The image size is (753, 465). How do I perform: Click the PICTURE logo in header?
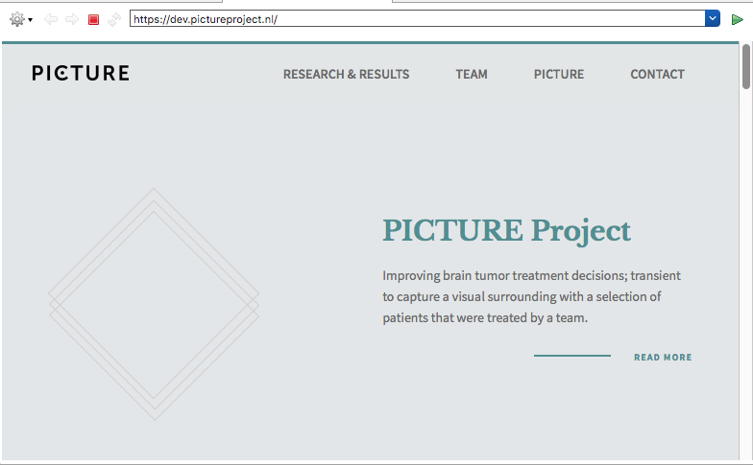(80, 74)
